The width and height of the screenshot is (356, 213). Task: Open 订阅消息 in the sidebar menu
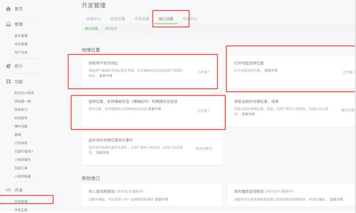pyautogui.click(x=21, y=142)
